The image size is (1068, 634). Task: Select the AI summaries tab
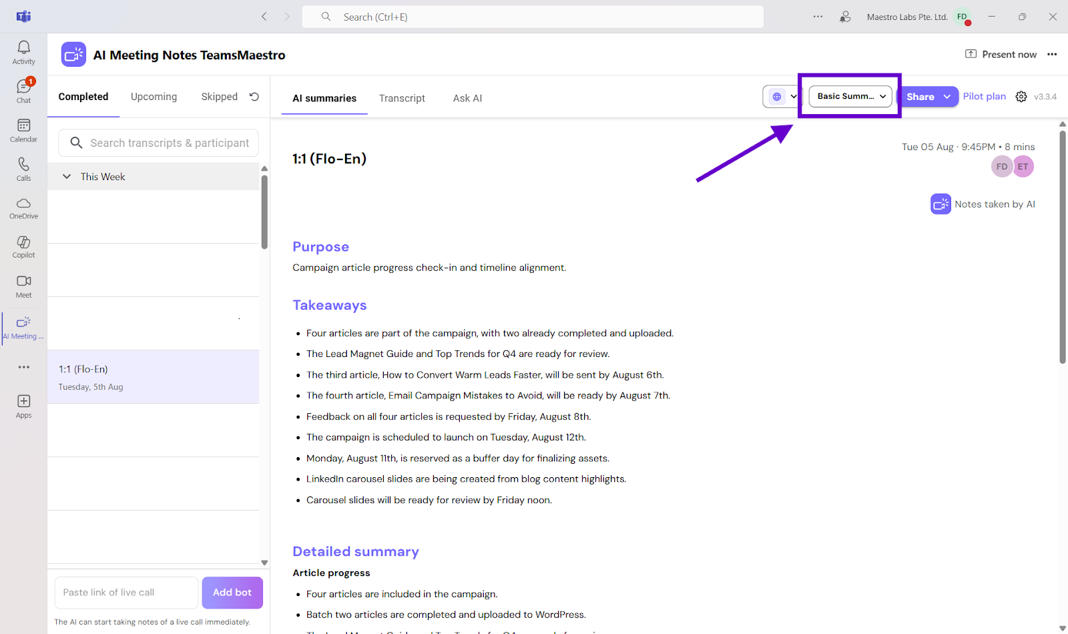click(324, 98)
